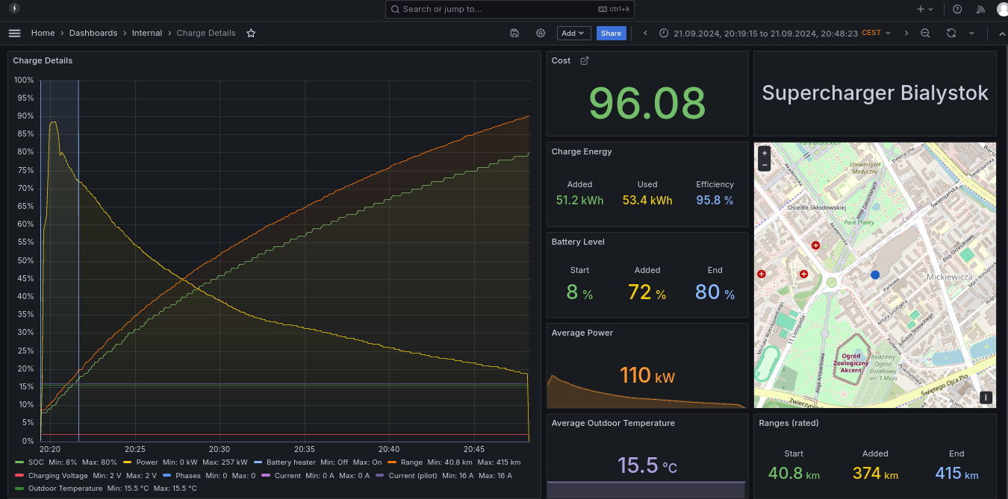Click the temperature value 15.5 °C

click(x=647, y=465)
